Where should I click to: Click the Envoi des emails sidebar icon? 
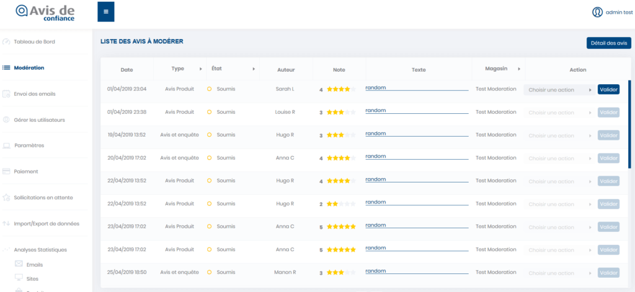6,94
